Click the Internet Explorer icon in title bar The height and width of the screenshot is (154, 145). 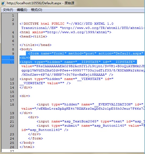(3, 3)
